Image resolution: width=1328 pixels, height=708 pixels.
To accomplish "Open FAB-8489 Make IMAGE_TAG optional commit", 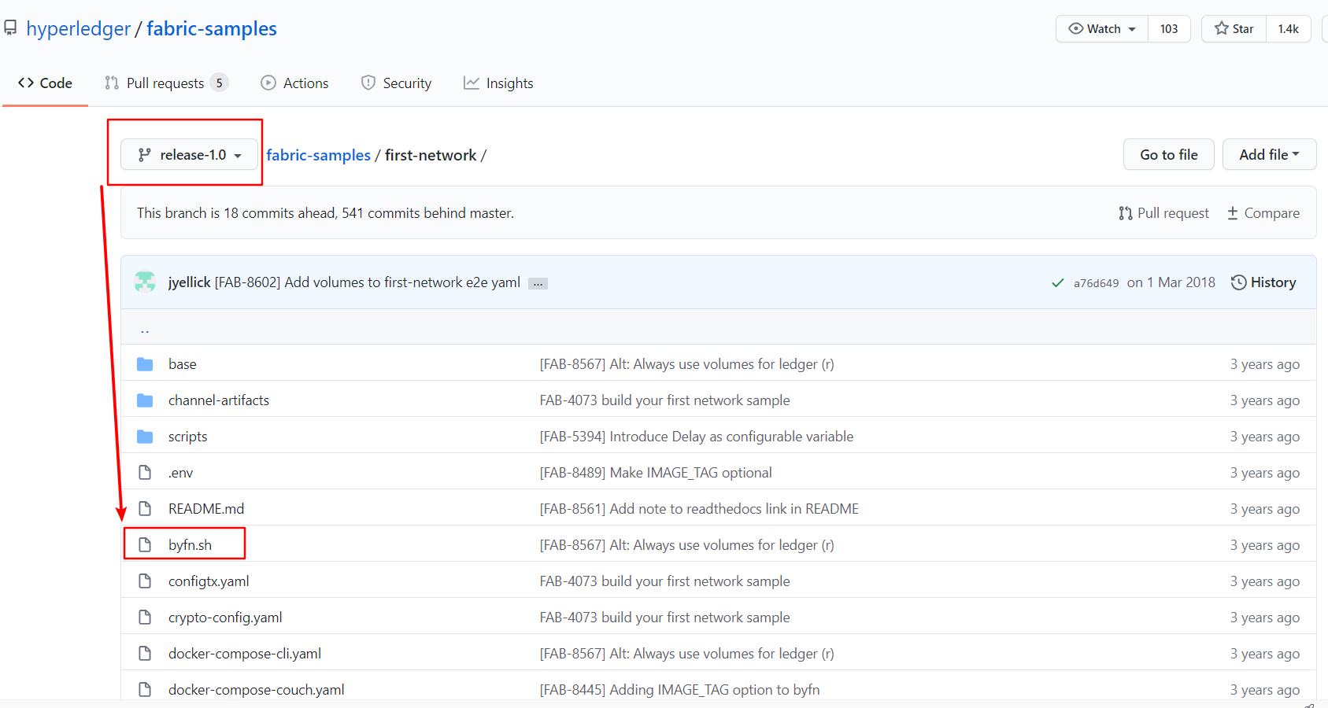I will click(x=656, y=473).
